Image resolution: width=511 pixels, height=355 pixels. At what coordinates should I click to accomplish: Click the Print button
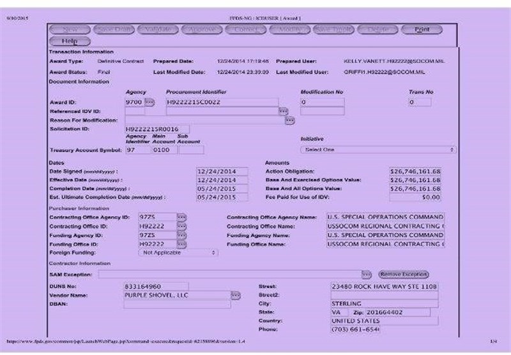pyautogui.click(x=422, y=29)
